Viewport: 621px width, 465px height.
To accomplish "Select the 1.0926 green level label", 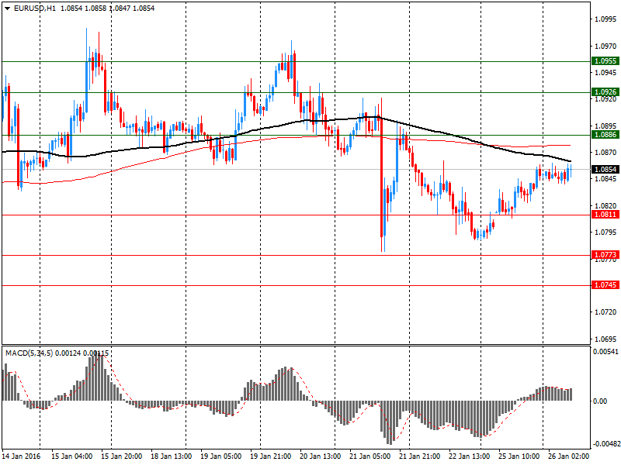I will pyautogui.click(x=605, y=91).
